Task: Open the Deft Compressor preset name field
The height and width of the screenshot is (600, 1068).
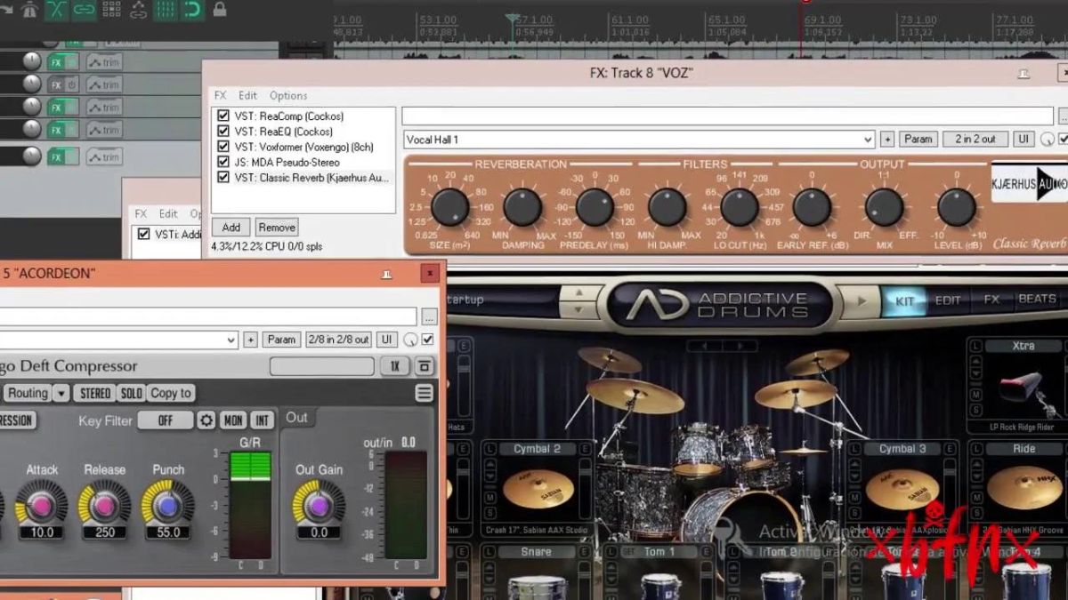Action: pos(322,366)
